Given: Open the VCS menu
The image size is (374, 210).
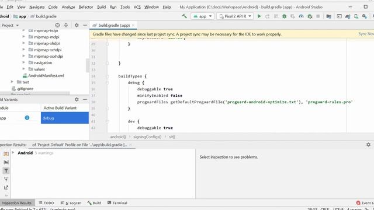Looking at the screenshot, I should pyautogui.click(x=137, y=7).
